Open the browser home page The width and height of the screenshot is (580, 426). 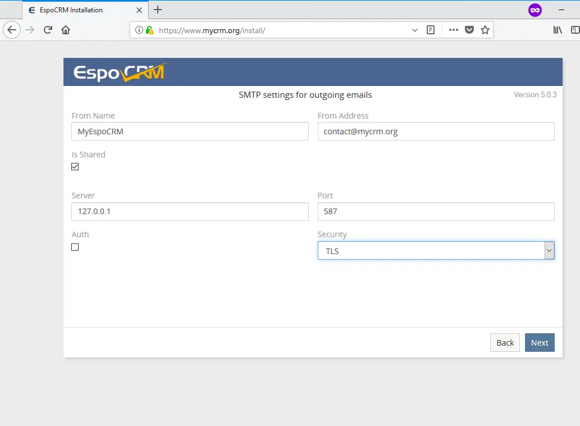click(x=66, y=30)
